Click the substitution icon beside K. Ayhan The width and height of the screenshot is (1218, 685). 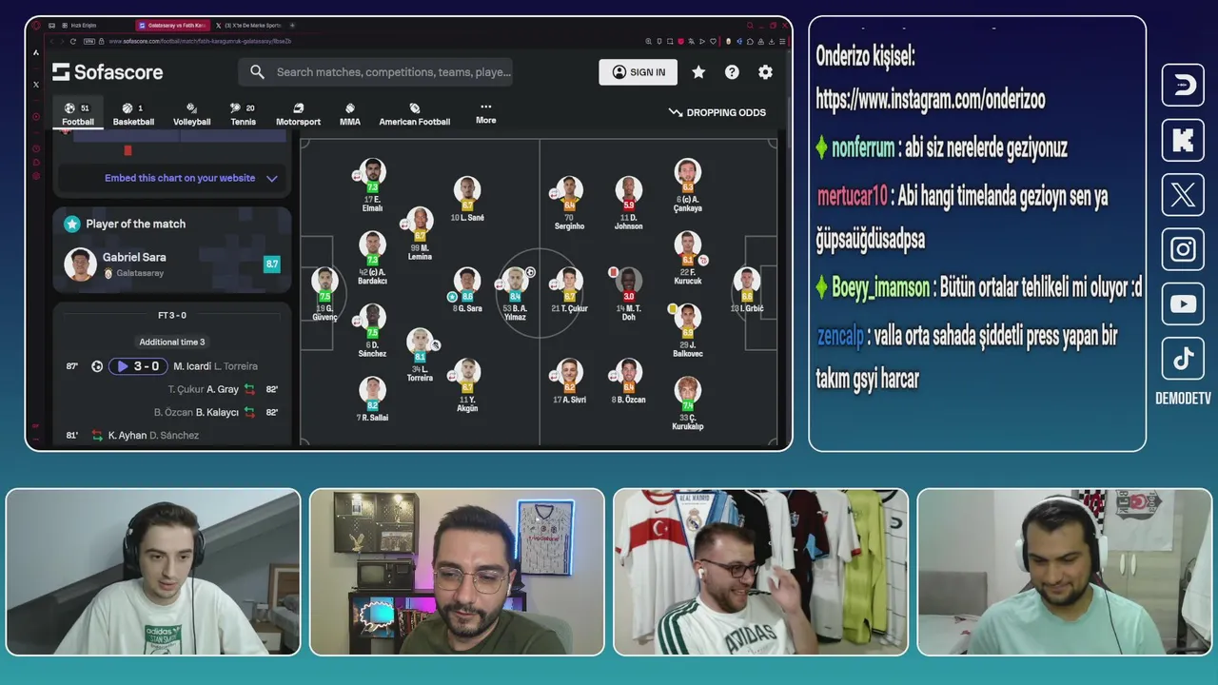pos(97,435)
